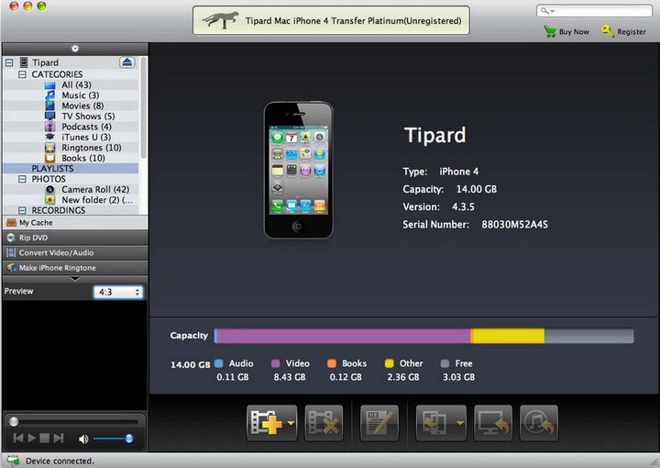Open the Export dropdown arrow in toolbar
The height and width of the screenshot is (468, 660).
click(x=460, y=423)
